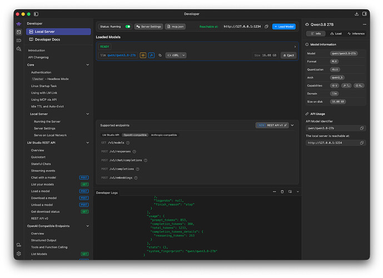Viewport: 383px width, 278px height.
Task: Open Tools and Function Calling docs page
Action: coord(49,247)
